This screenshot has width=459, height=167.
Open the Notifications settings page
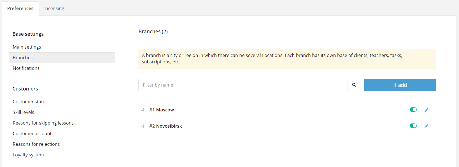click(x=26, y=68)
